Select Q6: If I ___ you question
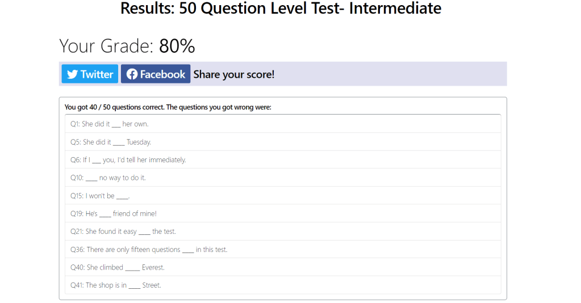 [128, 160]
